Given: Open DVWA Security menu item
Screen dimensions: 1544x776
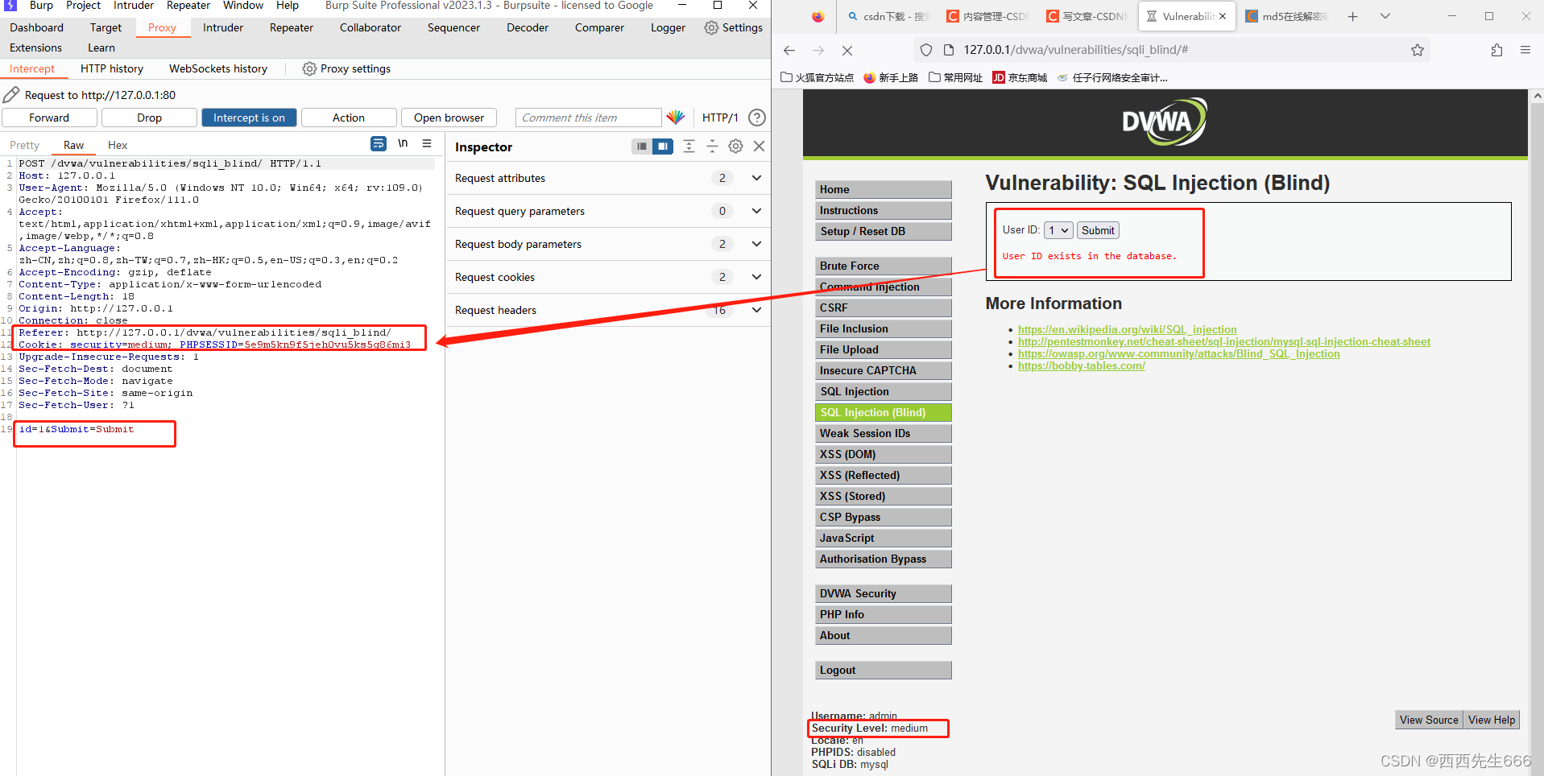Looking at the screenshot, I should 884,593.
